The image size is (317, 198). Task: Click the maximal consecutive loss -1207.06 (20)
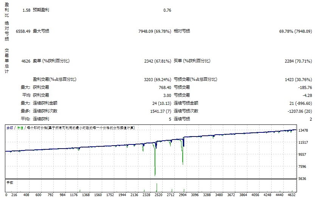point(300,111)
